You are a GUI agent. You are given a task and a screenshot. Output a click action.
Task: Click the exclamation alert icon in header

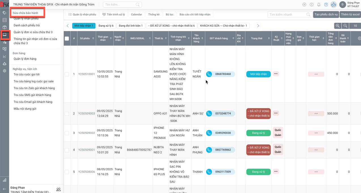(311, 5)
